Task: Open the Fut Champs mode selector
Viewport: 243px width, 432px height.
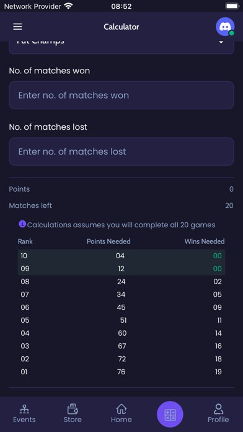Action: coord(122,47)
